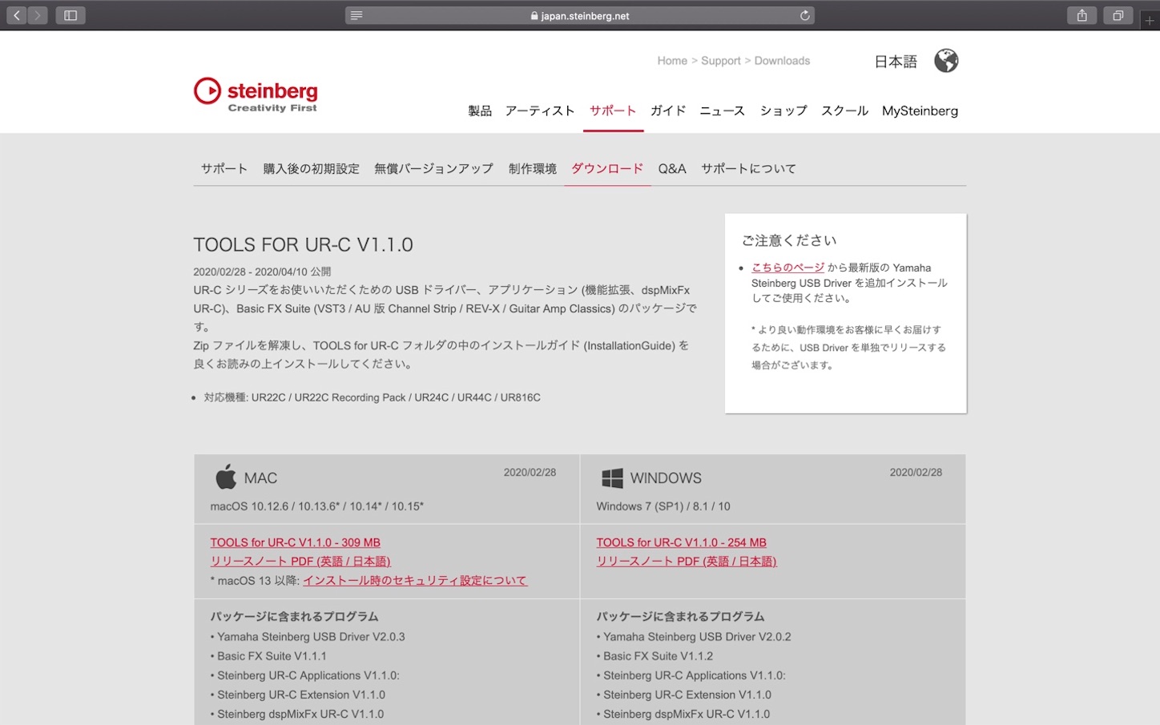This screenshot has width=1160, height=725.
Task: Click the share icon in the toolbar
Action: pyautogui.click(x=1081, y=14)
